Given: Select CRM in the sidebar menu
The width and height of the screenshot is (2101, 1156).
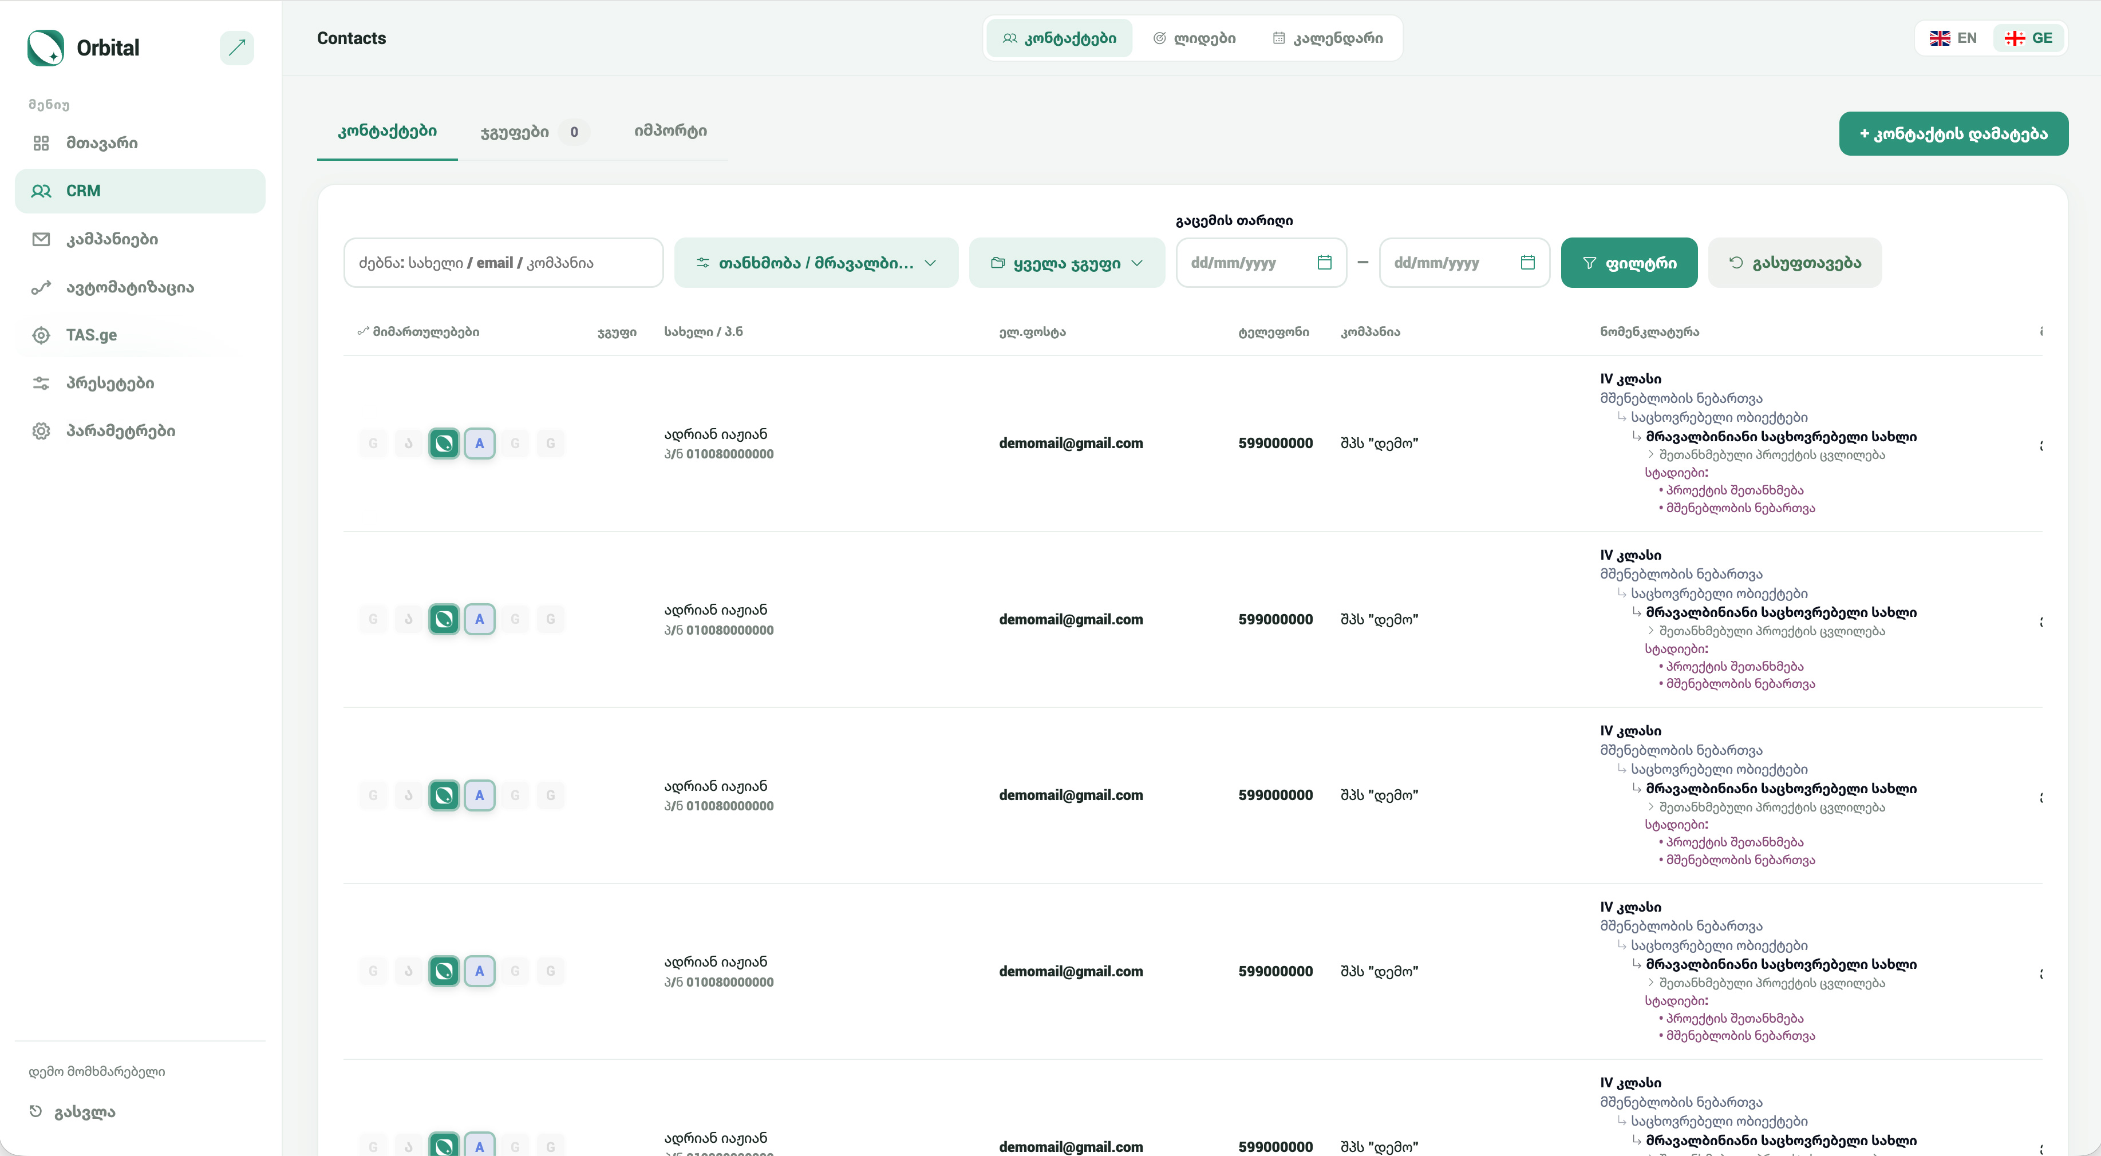Looking at the screenshot, I should [x=140, y=191].
